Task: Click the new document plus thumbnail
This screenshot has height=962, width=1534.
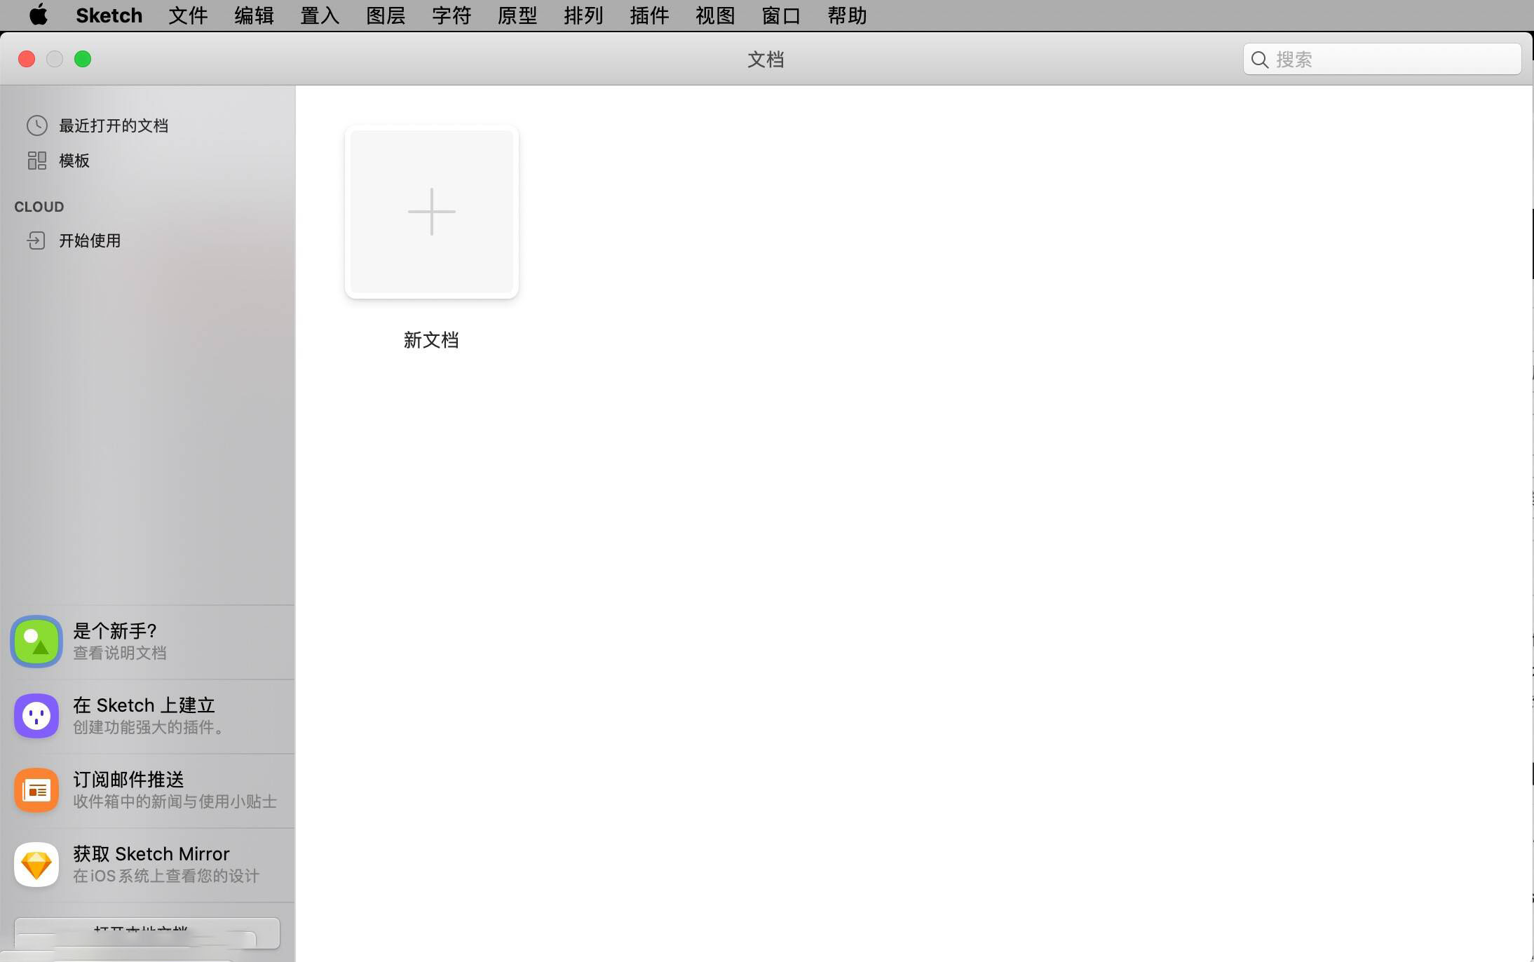Action: [x=431, y=212]
